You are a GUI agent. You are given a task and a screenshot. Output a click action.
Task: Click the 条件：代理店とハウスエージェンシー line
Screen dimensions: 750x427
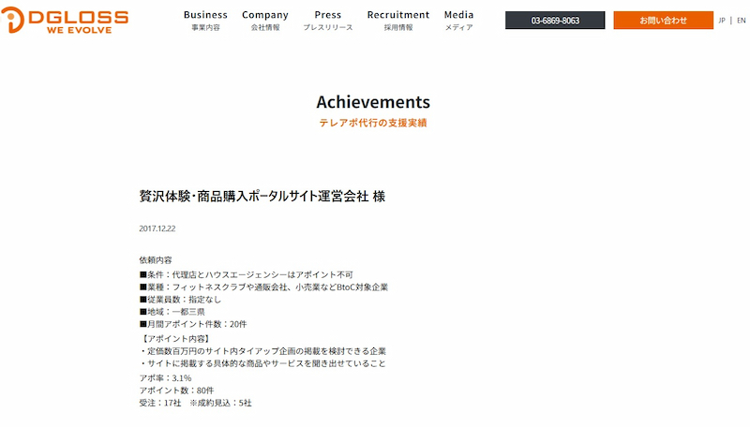[x=247, y=274]
